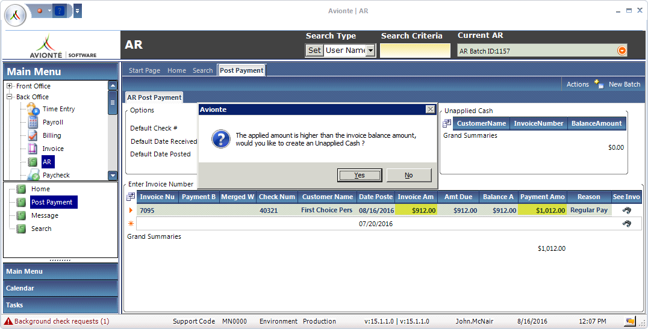Click the Search submenu ledger icon
The height and width of the screenshot is (329, 648).
[x=21, y=229]
